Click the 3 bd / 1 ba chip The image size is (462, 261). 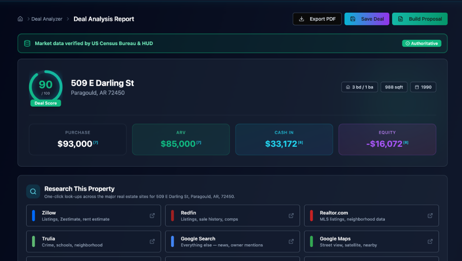360,87
